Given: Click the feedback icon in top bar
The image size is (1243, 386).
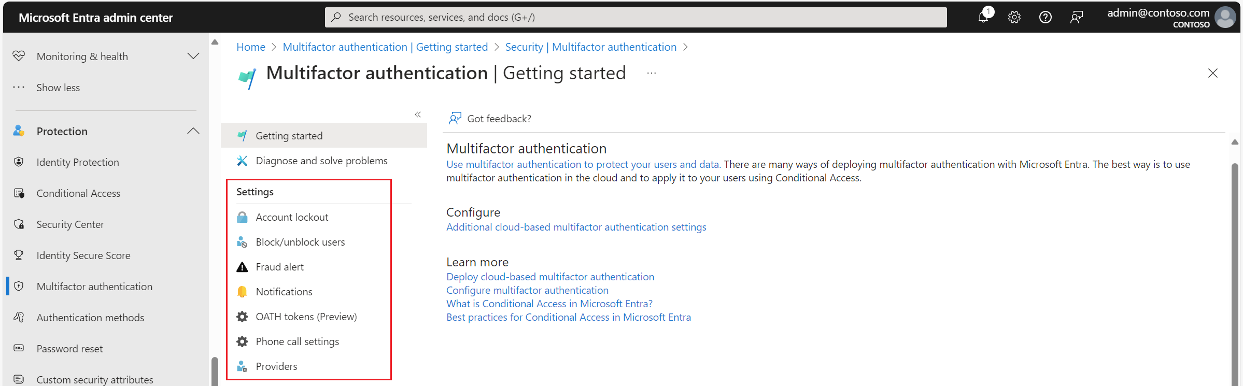Looking at the screenshot, I should tap(1077, 17).
